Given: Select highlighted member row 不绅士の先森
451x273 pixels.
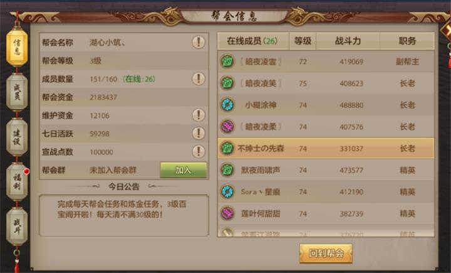Looking at the screenshot, I should pyautogui.click(x=326, y=148).
